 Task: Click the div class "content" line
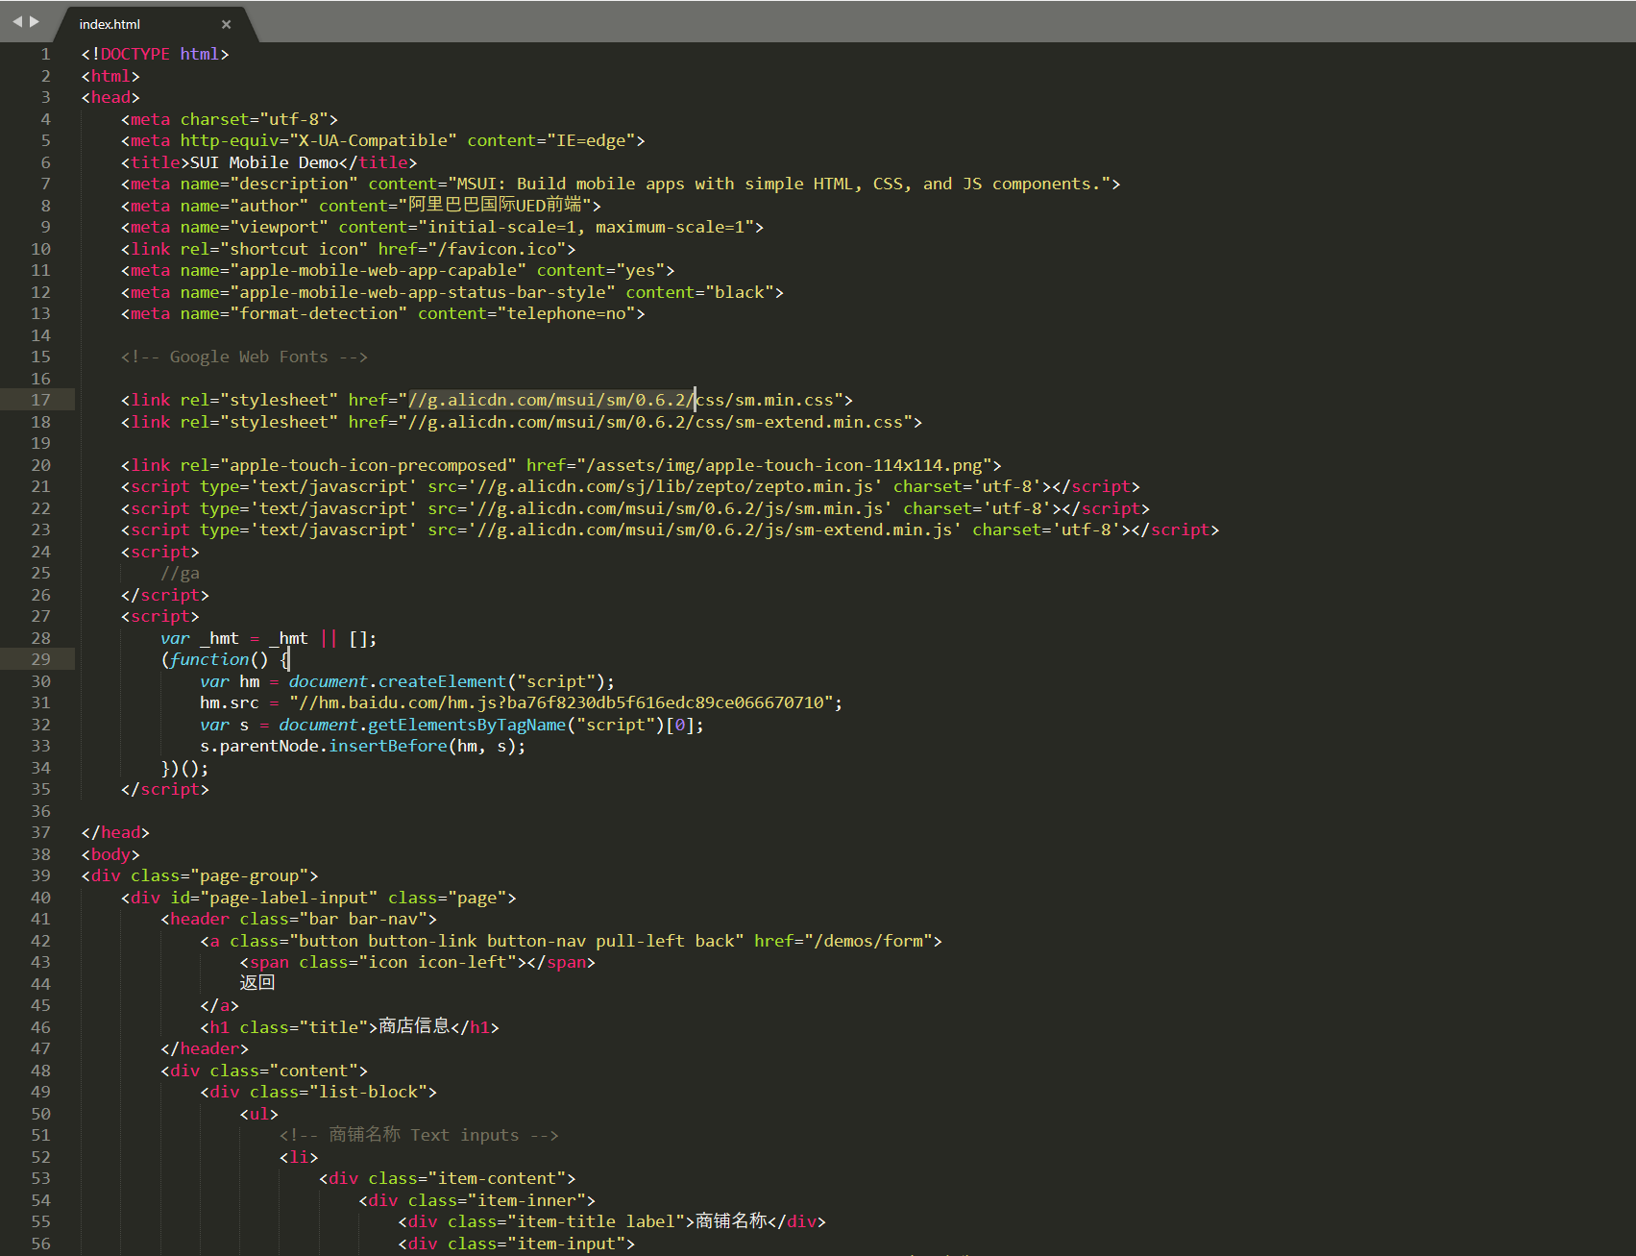(264, 1071)
